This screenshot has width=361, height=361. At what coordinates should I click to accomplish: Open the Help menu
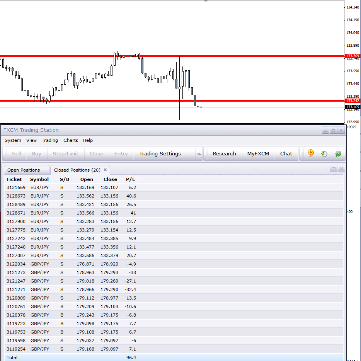point(88,140)
